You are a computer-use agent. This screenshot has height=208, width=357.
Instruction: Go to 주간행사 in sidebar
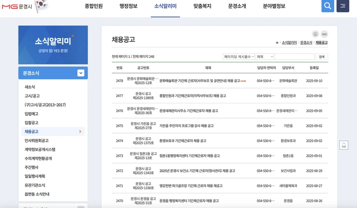tap(31, 167)
